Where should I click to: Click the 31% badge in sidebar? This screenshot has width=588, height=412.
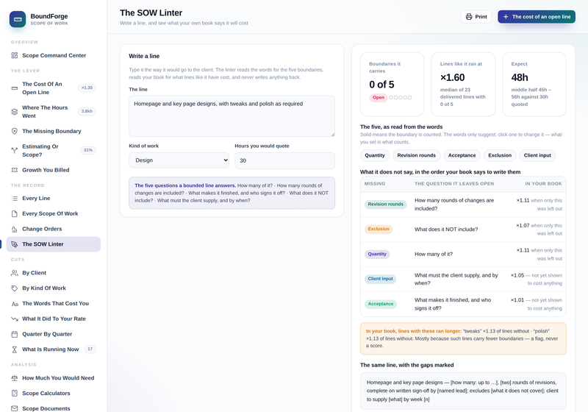tap(88, 150)
